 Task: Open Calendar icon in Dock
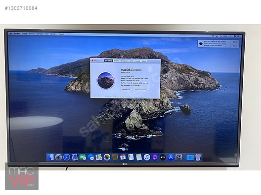pos(123,157)
